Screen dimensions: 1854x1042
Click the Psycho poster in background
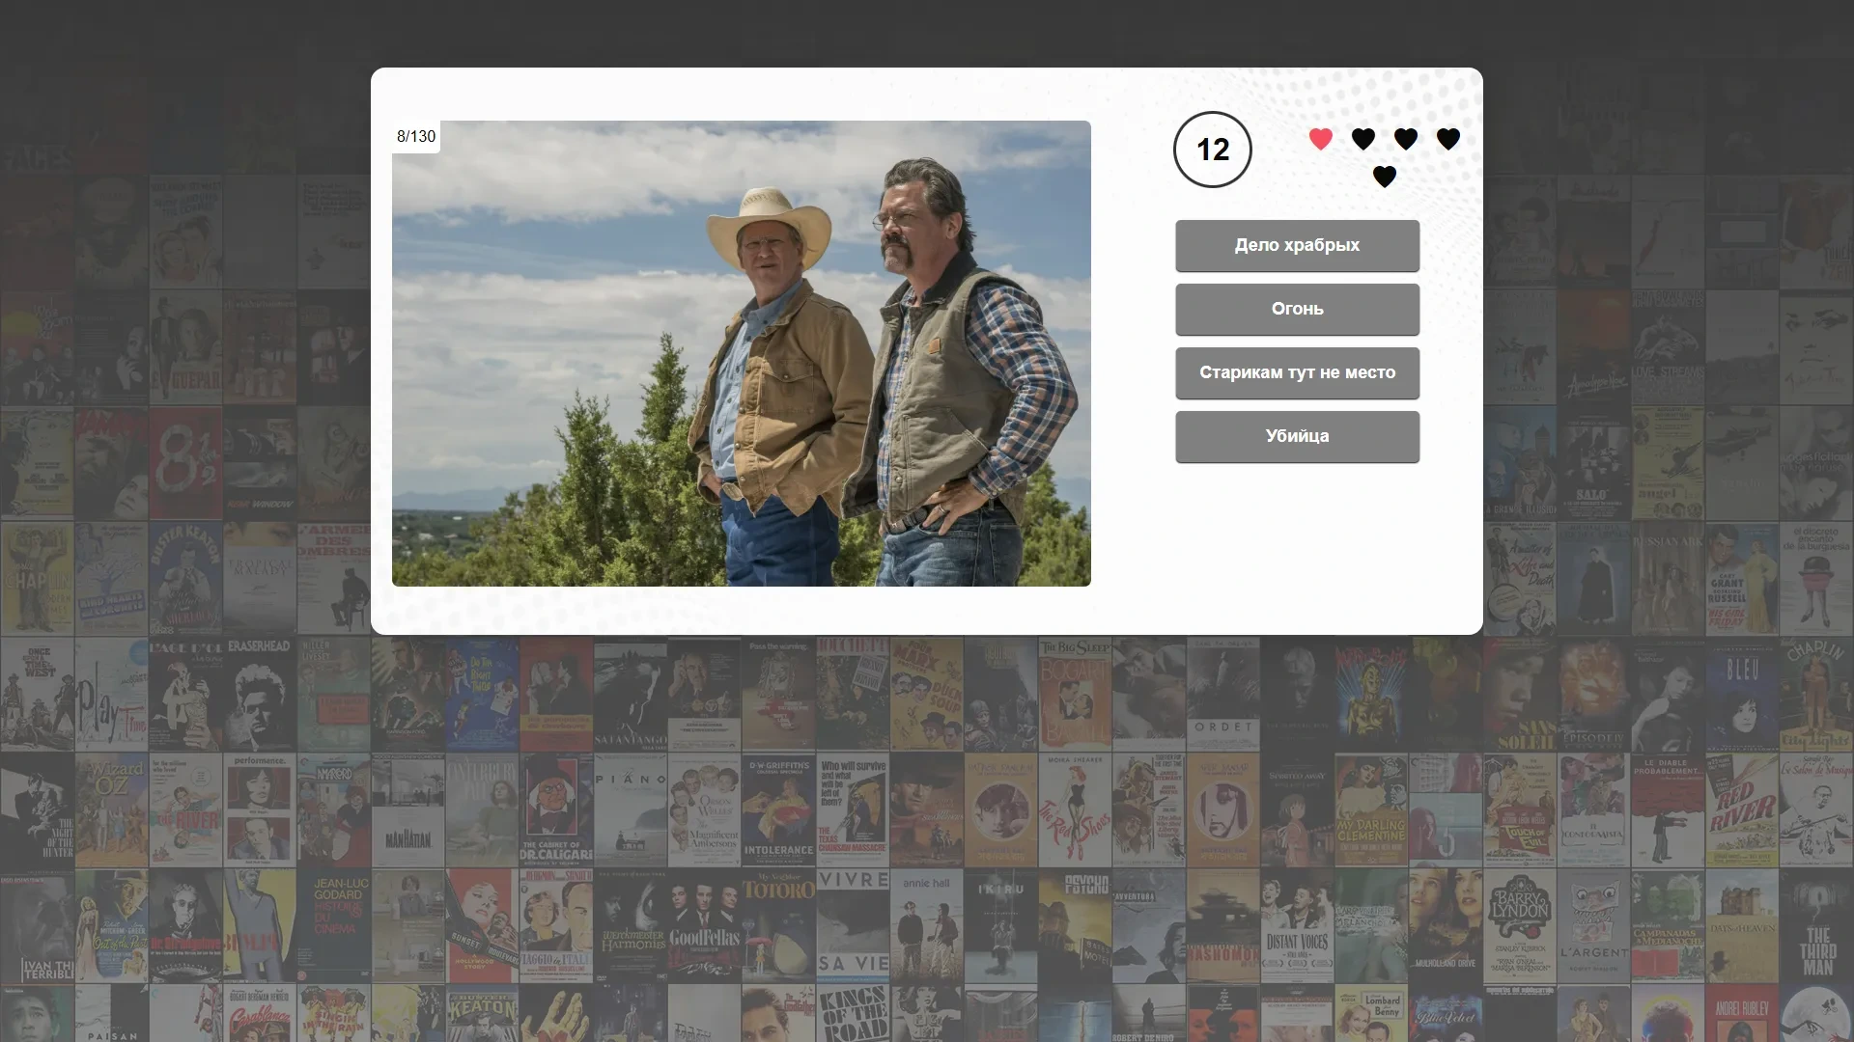pos(1075,926)
